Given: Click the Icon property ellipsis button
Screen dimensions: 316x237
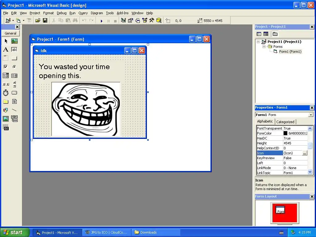Looking at the screenshot, I should click(x=305, y=153).
